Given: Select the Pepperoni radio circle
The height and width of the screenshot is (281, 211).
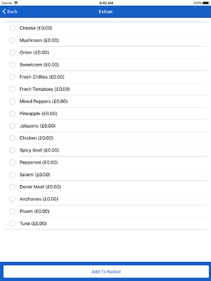Looking at the screenshot, I should [13, 162].
